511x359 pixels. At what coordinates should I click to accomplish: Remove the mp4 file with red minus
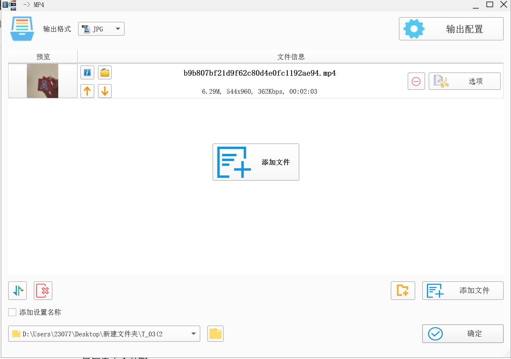point(416,81)
